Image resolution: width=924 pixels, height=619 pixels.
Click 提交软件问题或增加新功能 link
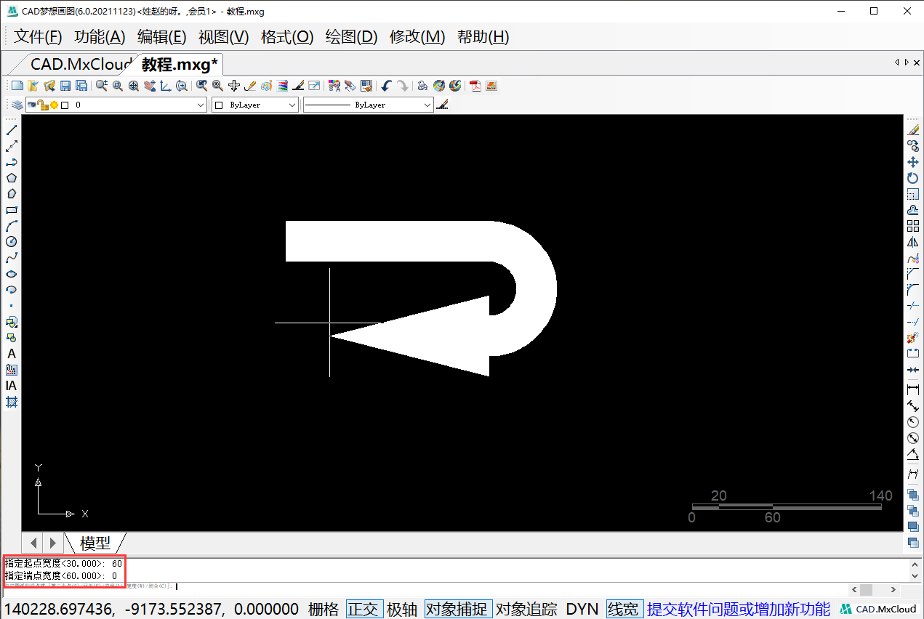pos(739,609)
